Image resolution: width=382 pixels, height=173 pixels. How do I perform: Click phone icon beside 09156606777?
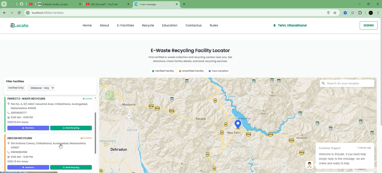(x=9, y=113)
